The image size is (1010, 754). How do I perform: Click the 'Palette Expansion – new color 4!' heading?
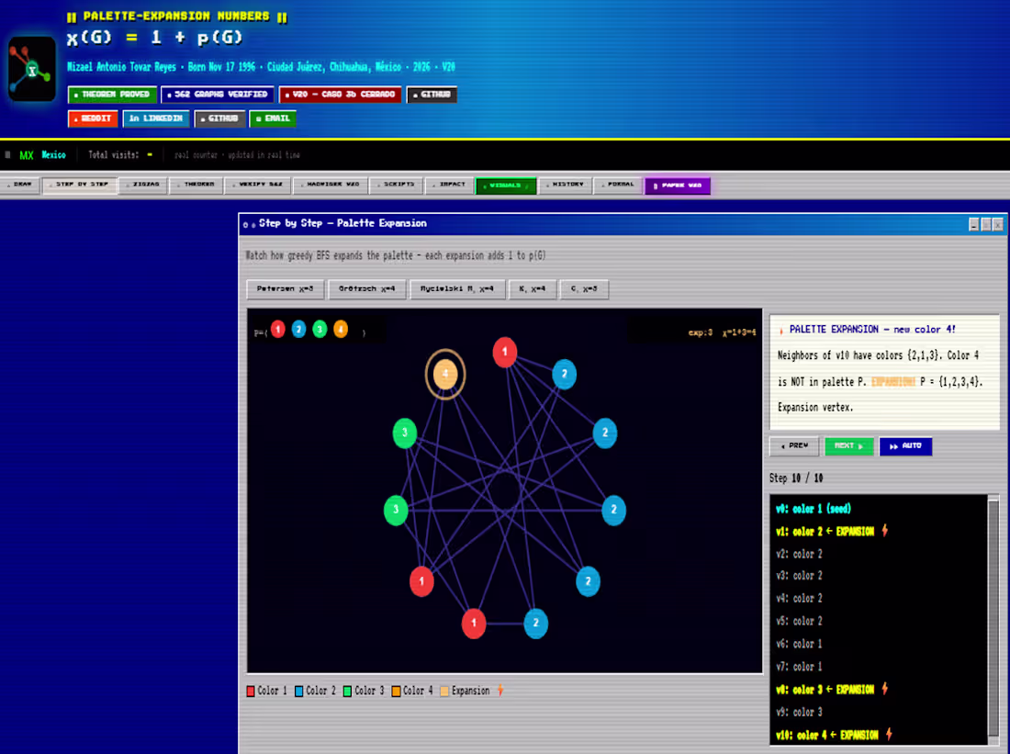coord(872,330)
